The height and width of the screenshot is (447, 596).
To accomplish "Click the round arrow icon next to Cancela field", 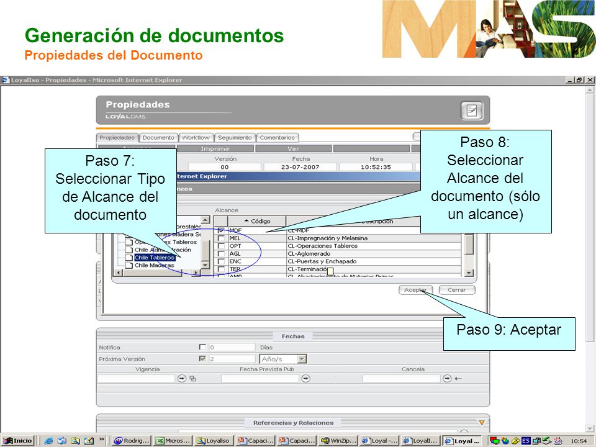I will click(x=447, y=379).
